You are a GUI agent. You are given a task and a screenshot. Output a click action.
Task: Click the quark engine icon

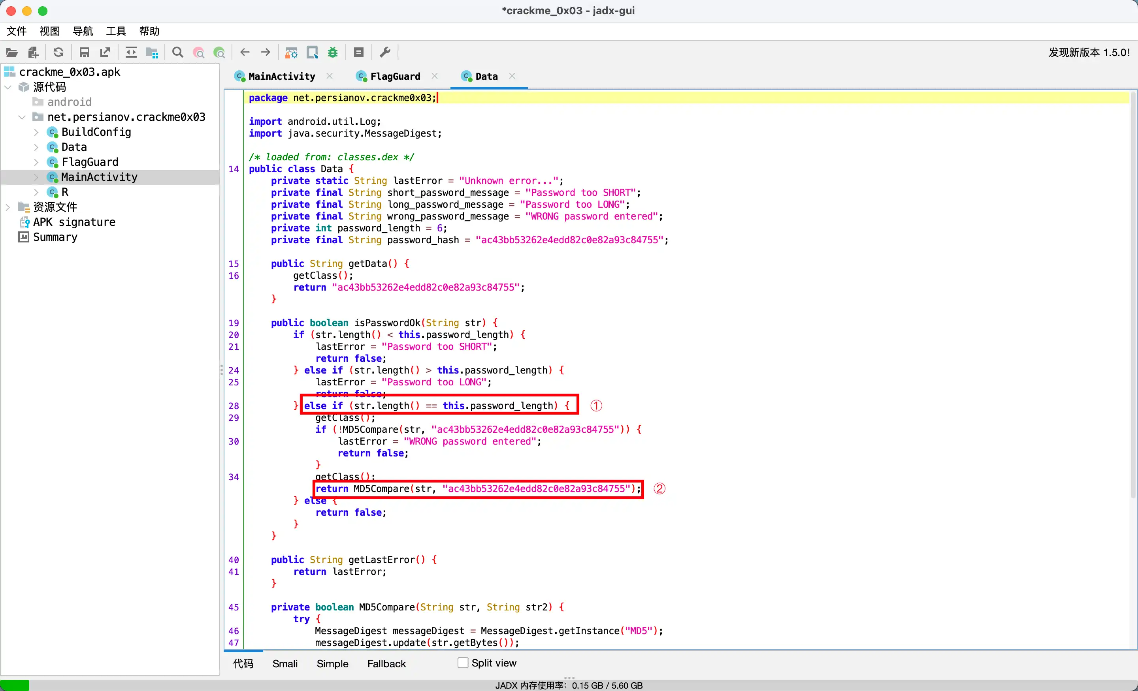(312, 53)
